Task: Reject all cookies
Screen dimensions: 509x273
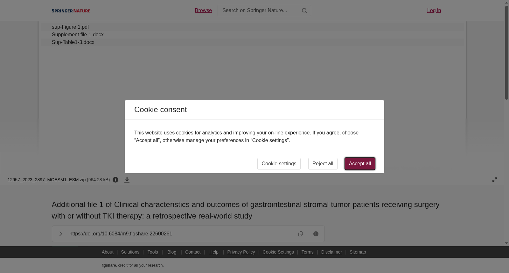Action: pos(323,164)
